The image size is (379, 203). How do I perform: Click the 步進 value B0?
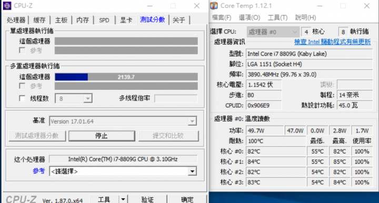pos(264,95)
